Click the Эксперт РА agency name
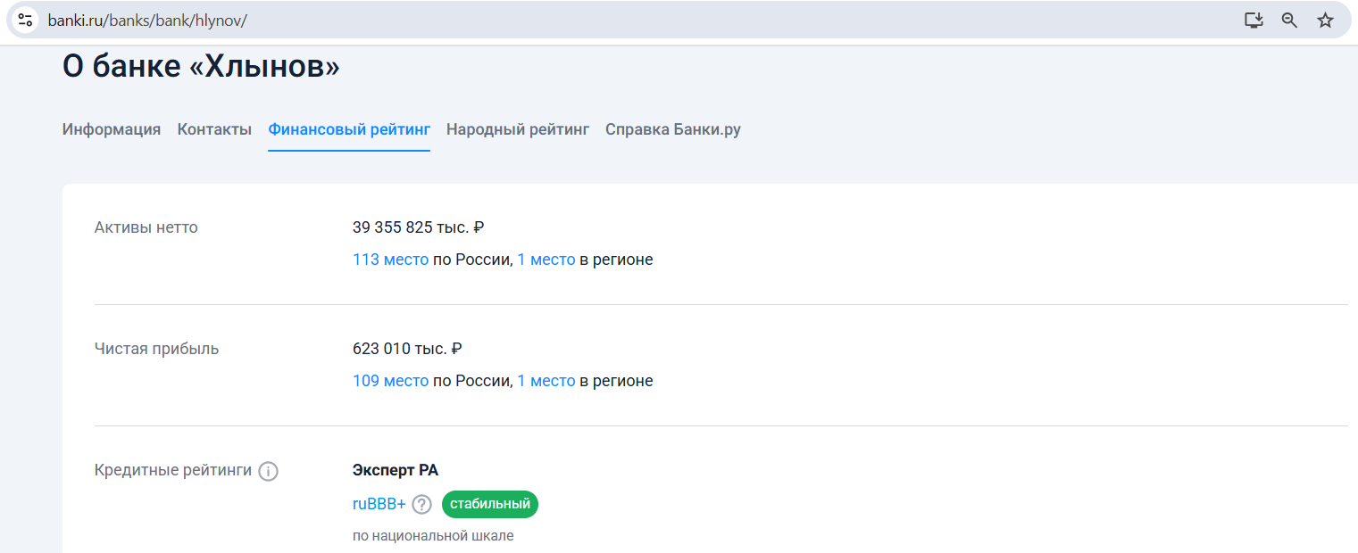This screenshot has width=1358, height=553. (x=396, y=470)
